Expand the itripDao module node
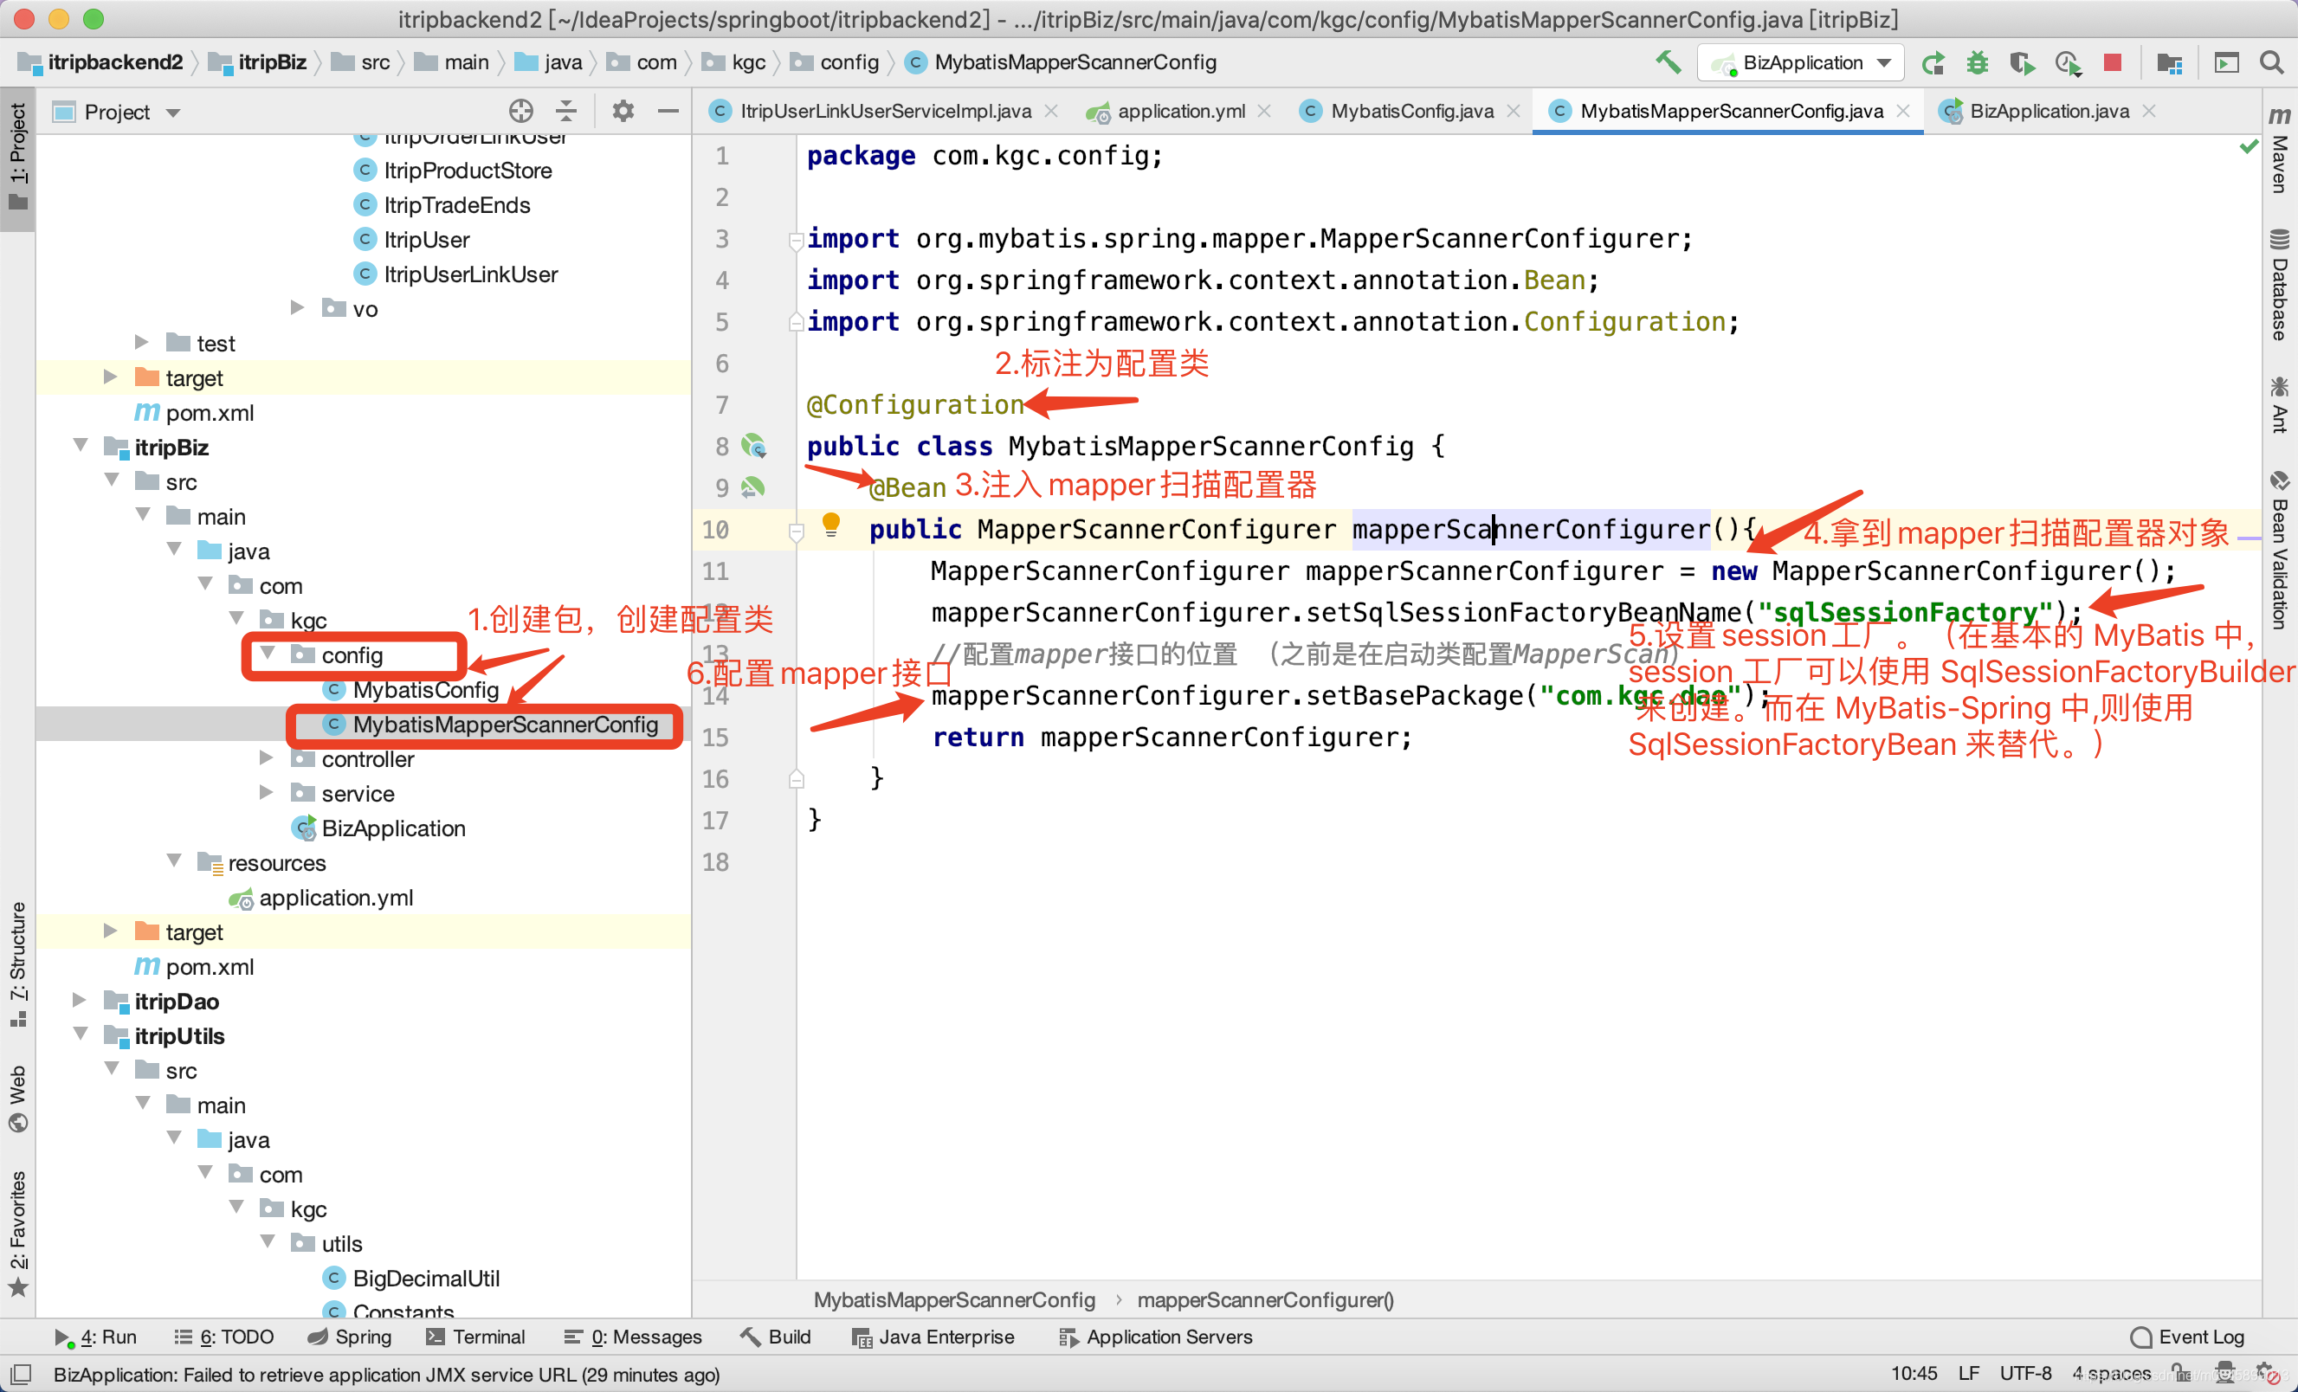 click(81, 1001)
